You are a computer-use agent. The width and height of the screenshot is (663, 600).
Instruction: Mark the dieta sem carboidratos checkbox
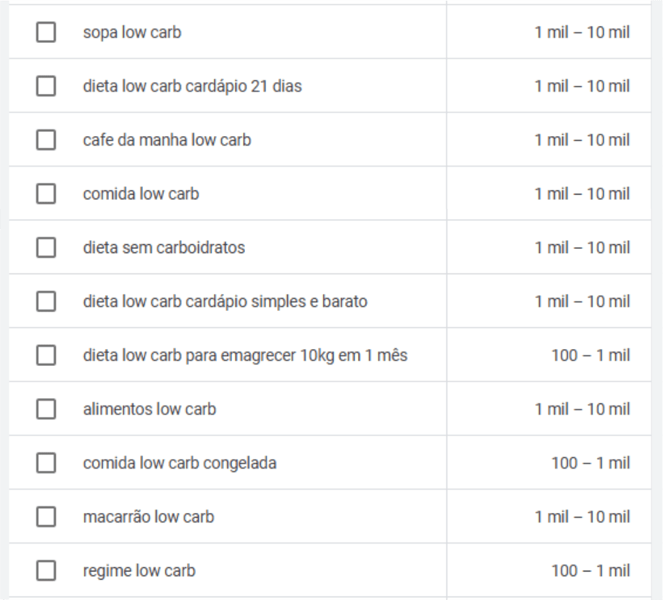(x=46, y=248)
